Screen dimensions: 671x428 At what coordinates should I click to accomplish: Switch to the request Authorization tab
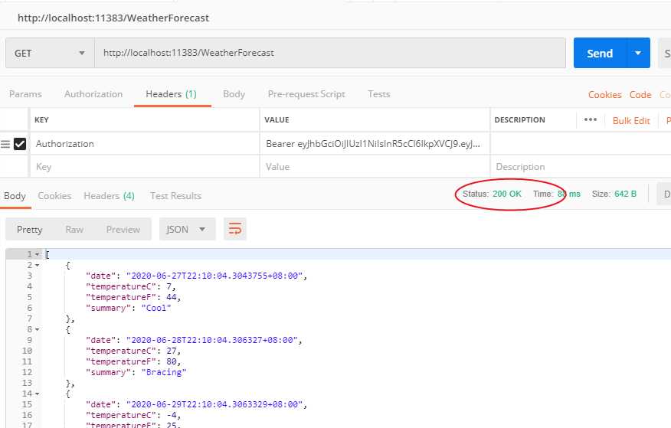(93, 94)
